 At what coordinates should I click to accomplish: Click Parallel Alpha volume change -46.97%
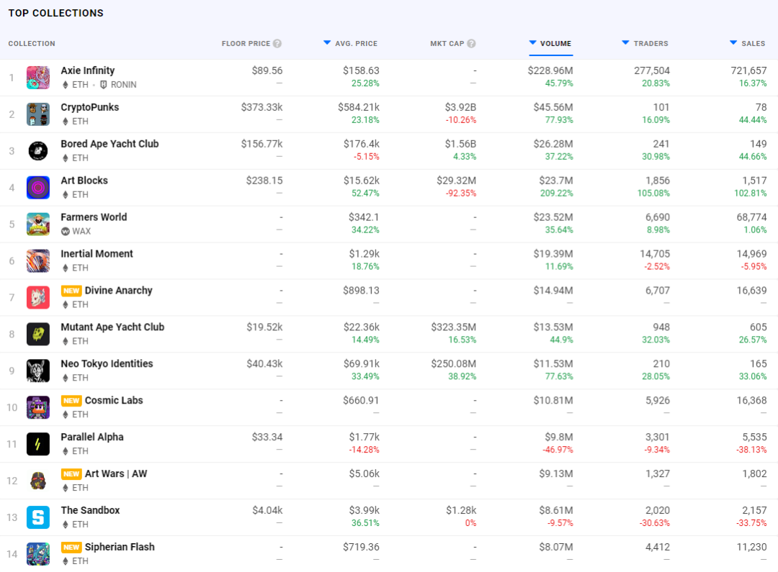[x=558, y=450]
